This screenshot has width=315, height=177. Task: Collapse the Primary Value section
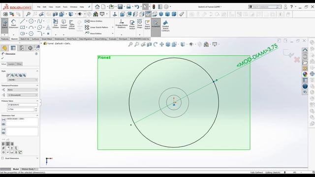point(37,101)
